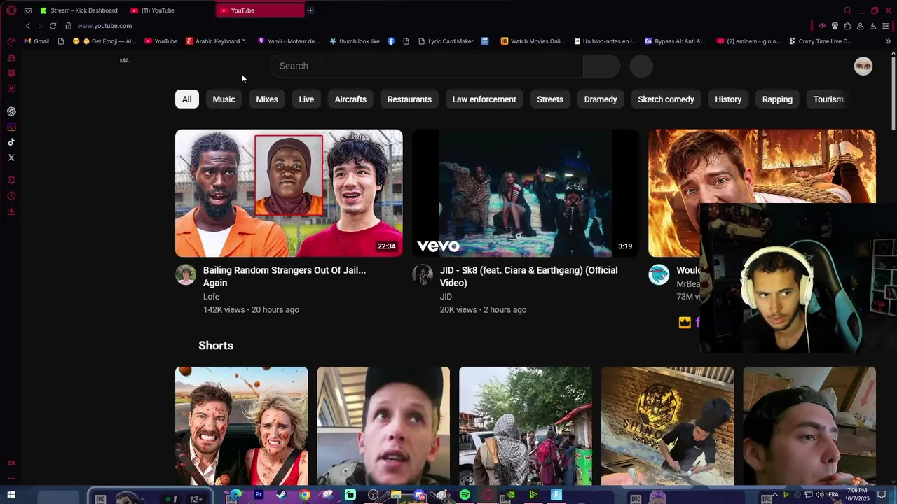Open the Crazy Time Live bookmark

pos(821,41)
